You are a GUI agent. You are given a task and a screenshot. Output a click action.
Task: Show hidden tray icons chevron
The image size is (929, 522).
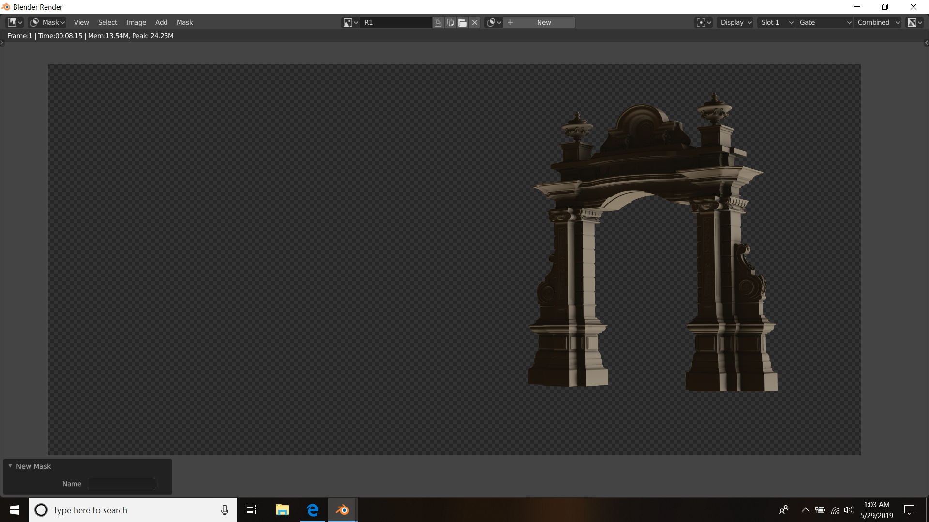tap(805, 510)
